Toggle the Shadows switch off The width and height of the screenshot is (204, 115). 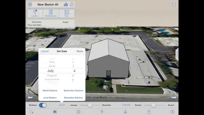point(43,105)
